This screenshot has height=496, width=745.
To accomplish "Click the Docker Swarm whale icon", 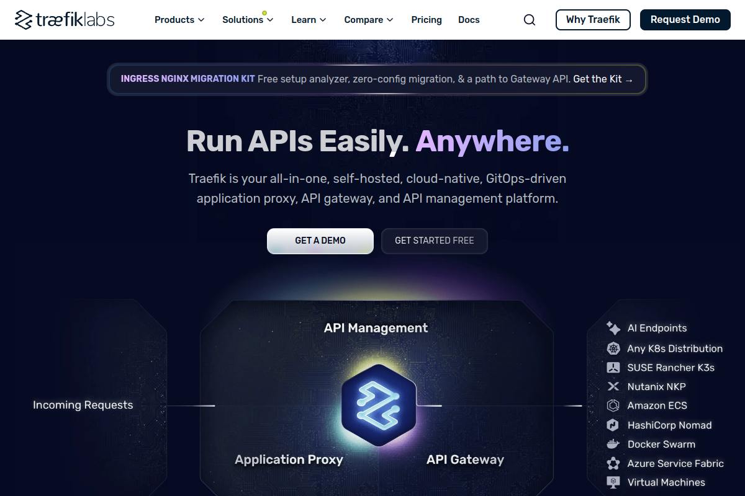I will coord(613,444).
